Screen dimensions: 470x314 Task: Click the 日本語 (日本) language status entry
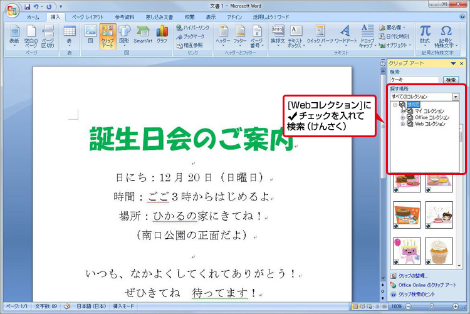pos(91,306)
